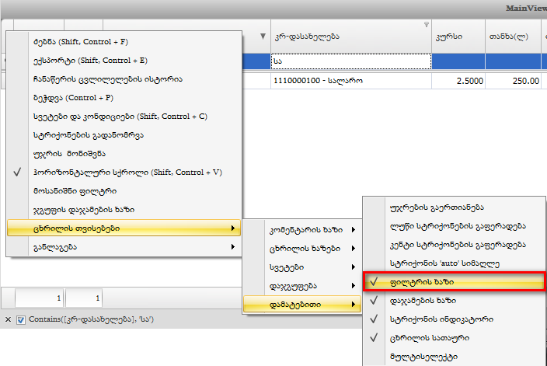This screenshot has width=547, height=366.
Task: Open the კომენტარის ხაზი submenu
Action: coord(303,229)
